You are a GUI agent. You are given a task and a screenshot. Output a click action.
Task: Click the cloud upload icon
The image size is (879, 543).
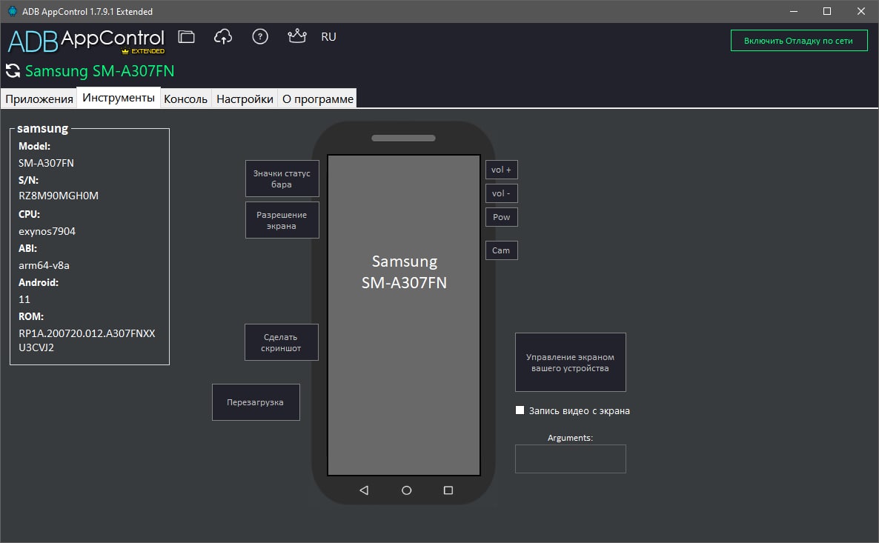(223, 37)
